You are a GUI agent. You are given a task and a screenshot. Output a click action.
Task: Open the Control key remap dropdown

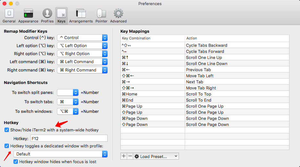(82, 38)
